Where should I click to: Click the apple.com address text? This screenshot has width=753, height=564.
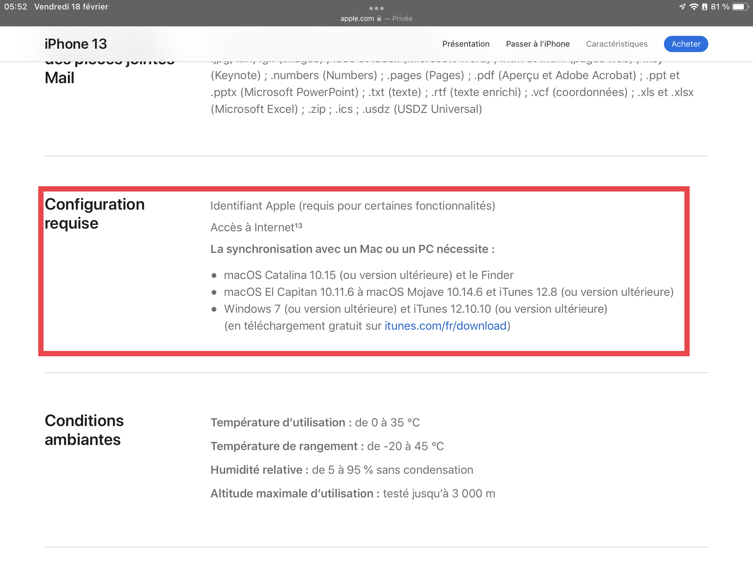[357, 18]
